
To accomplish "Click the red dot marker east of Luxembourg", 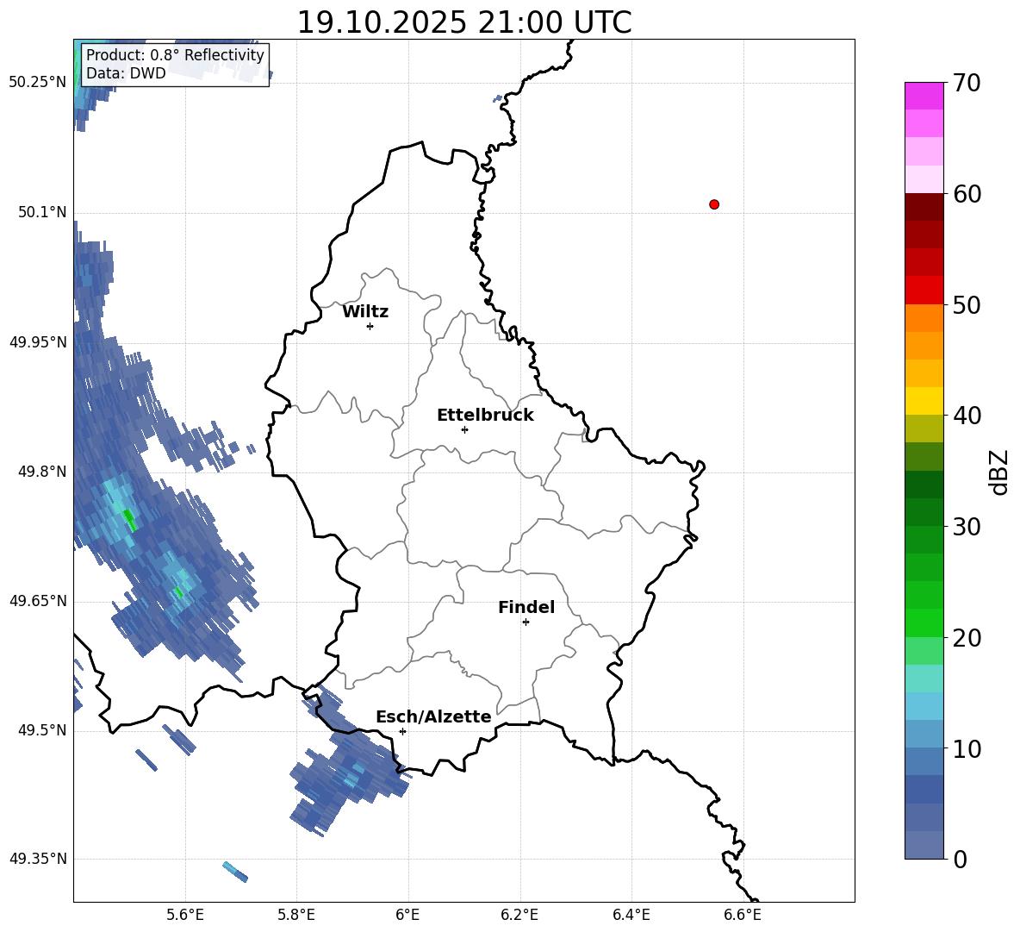I will coord(714,204).
